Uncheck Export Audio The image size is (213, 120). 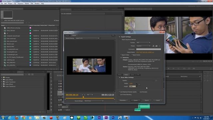(x=132, y=55)
